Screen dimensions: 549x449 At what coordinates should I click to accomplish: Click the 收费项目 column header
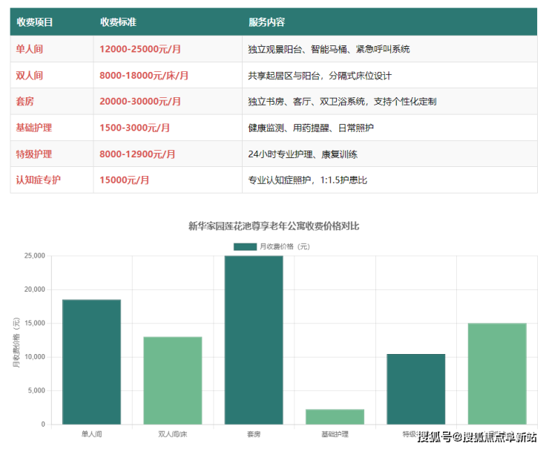point(34,22)
